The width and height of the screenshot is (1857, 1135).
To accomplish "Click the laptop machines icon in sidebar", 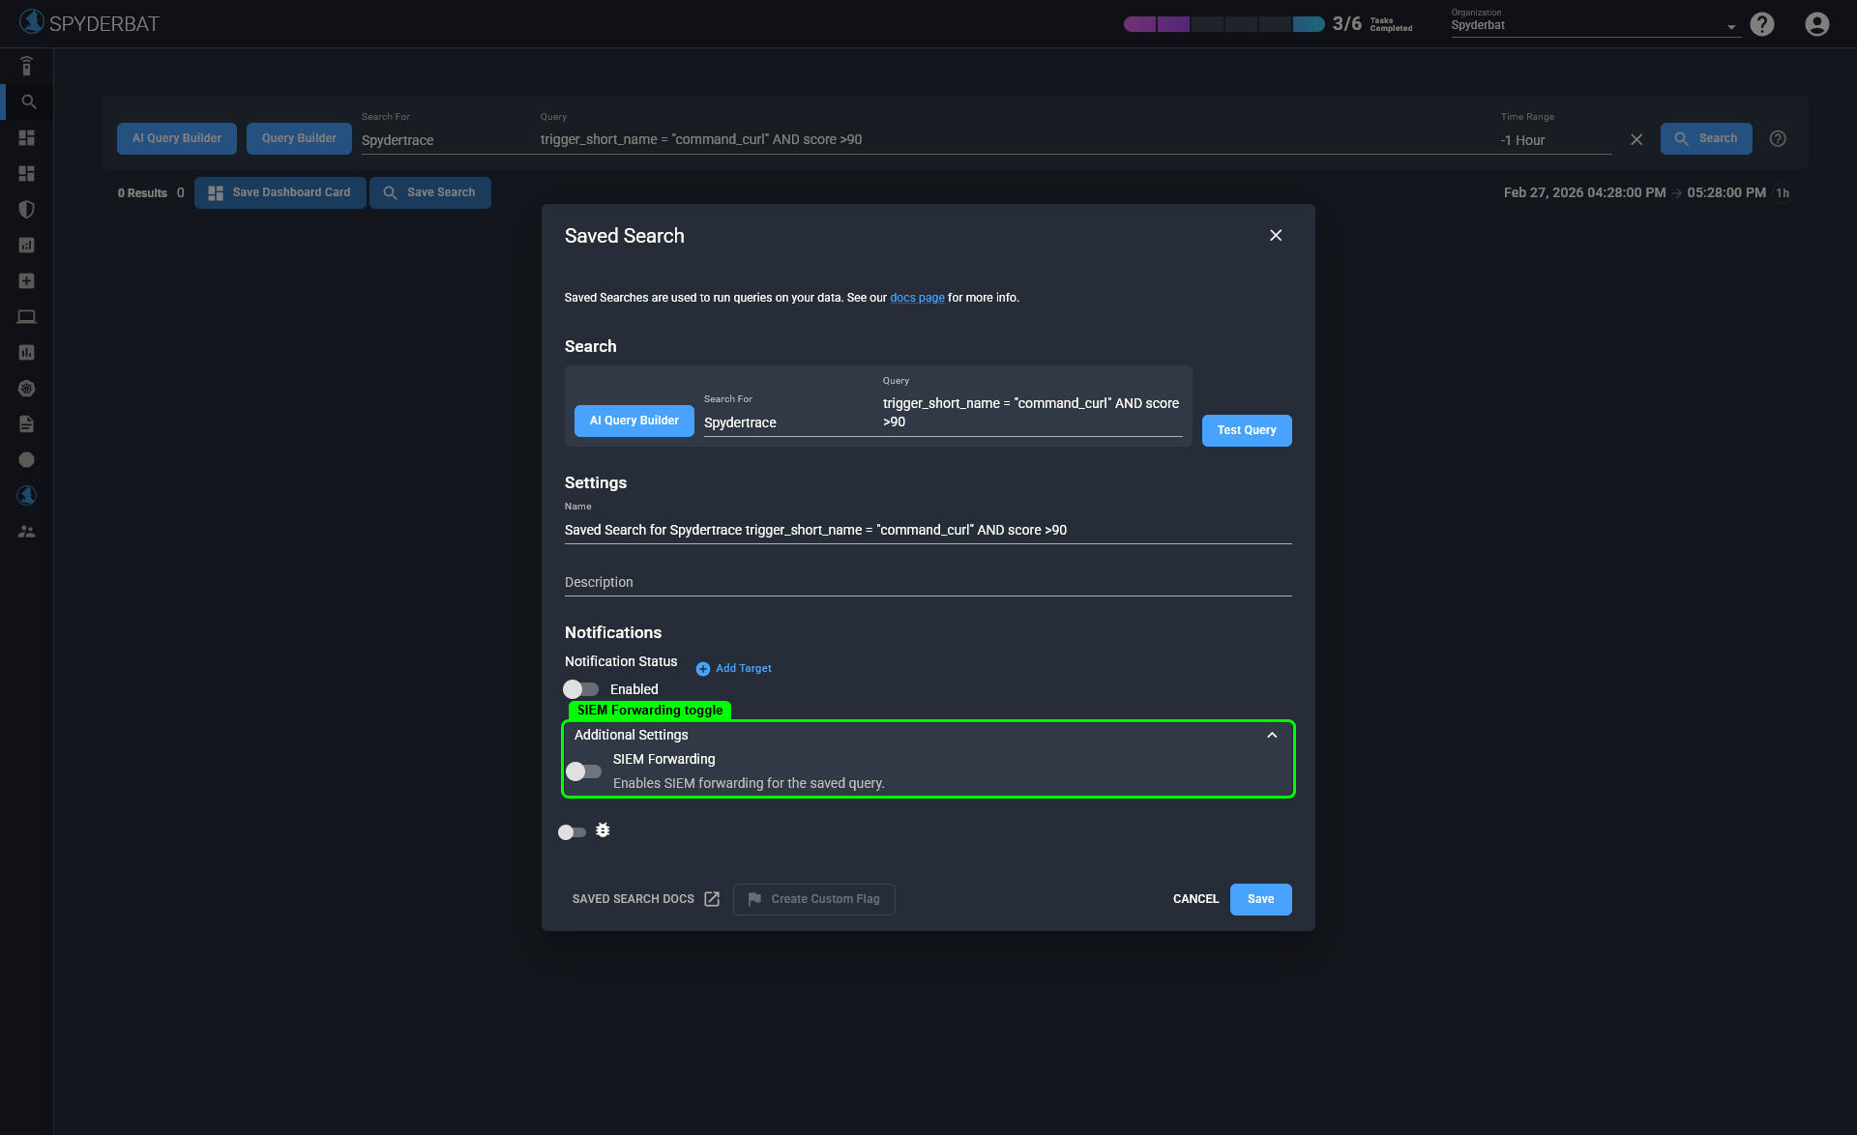I will [27, 317].
